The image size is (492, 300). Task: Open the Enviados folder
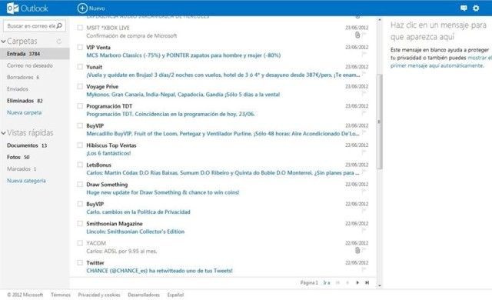point(18,89)
